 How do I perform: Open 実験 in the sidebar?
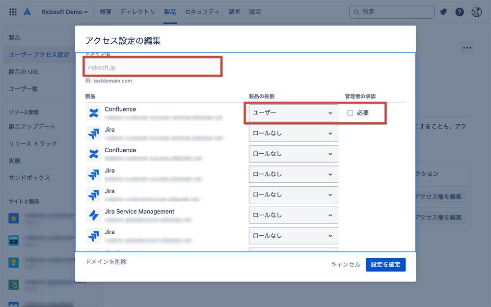pos(14,161)
